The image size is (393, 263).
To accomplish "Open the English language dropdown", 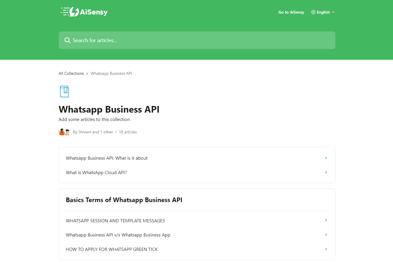I will (323, 12).
